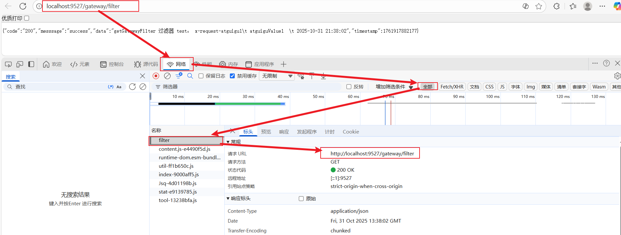Open the Cookie tab in request details
The height and width of the screenshot is (235, 621).
pyautogui.click(x=351, y=132)
